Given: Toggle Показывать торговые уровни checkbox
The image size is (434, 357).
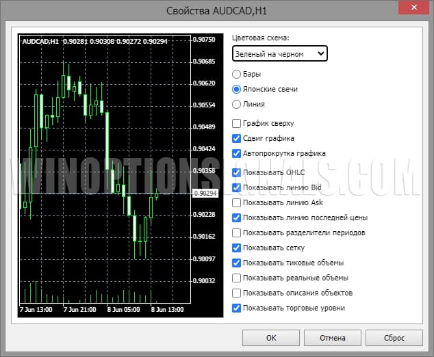Looking at the screenshot, I should pos(237,308).
